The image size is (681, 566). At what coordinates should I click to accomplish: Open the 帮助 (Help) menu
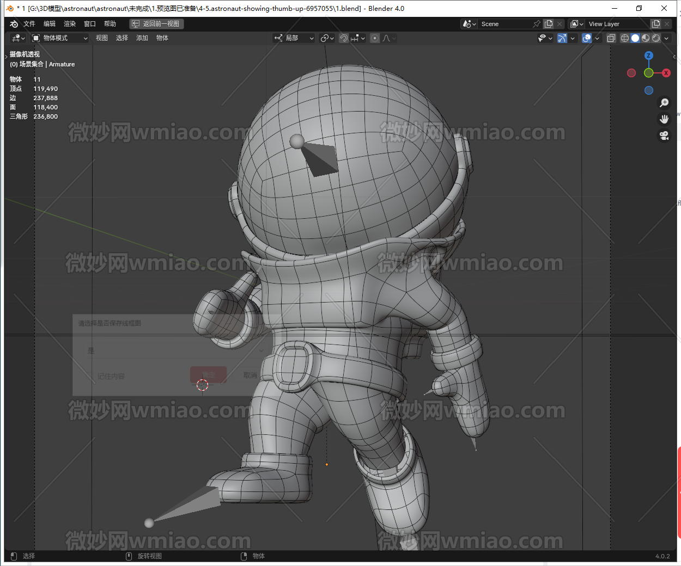coord(110,24)
